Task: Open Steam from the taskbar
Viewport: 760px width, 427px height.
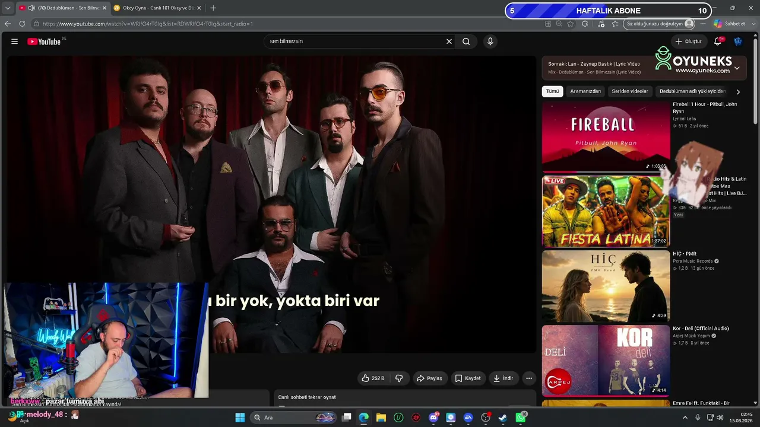Action: pos(503,418)
